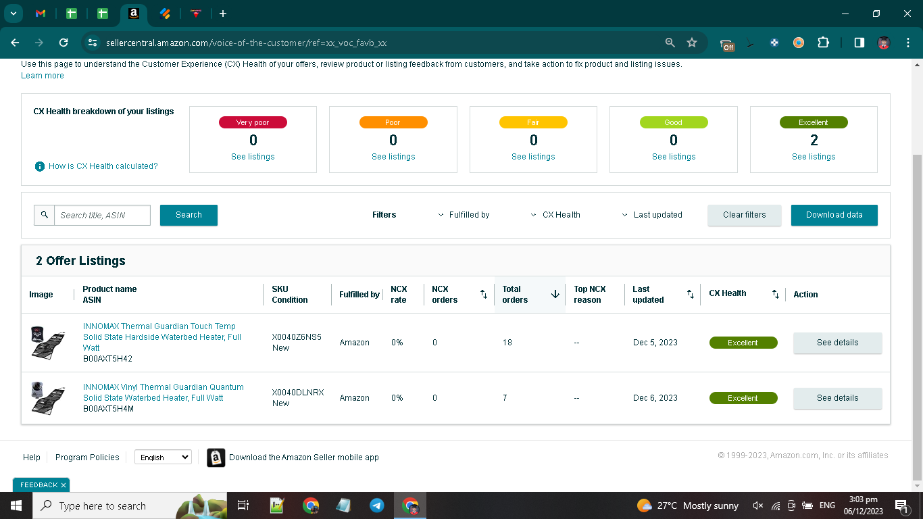Click the address bar URL

(x=246, y=43)
